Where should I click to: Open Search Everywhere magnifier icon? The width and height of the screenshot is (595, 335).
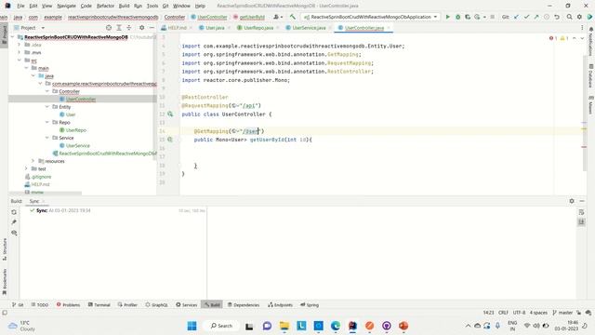point(570,17)
